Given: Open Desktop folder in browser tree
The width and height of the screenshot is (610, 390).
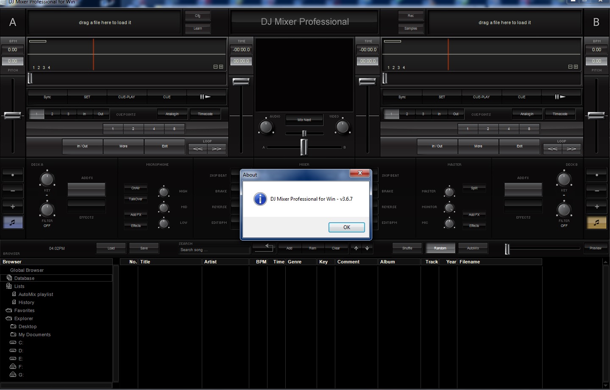Looking at the screenshot, I should click(x=28, y=326).
